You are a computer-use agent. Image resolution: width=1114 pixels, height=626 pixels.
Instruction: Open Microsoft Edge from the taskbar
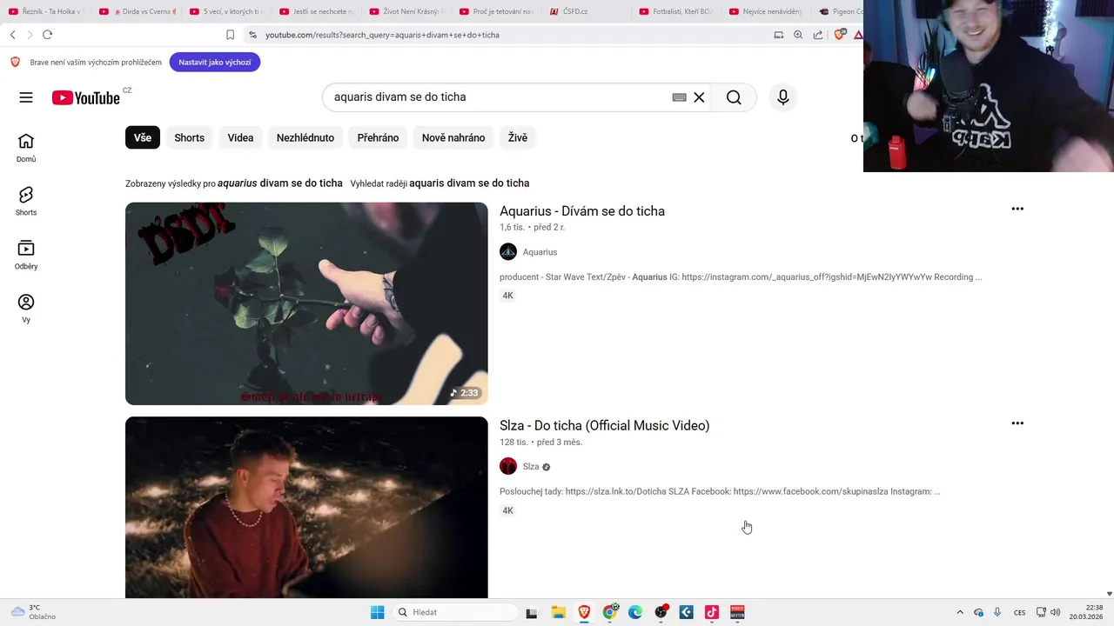(x=635, y=612)
